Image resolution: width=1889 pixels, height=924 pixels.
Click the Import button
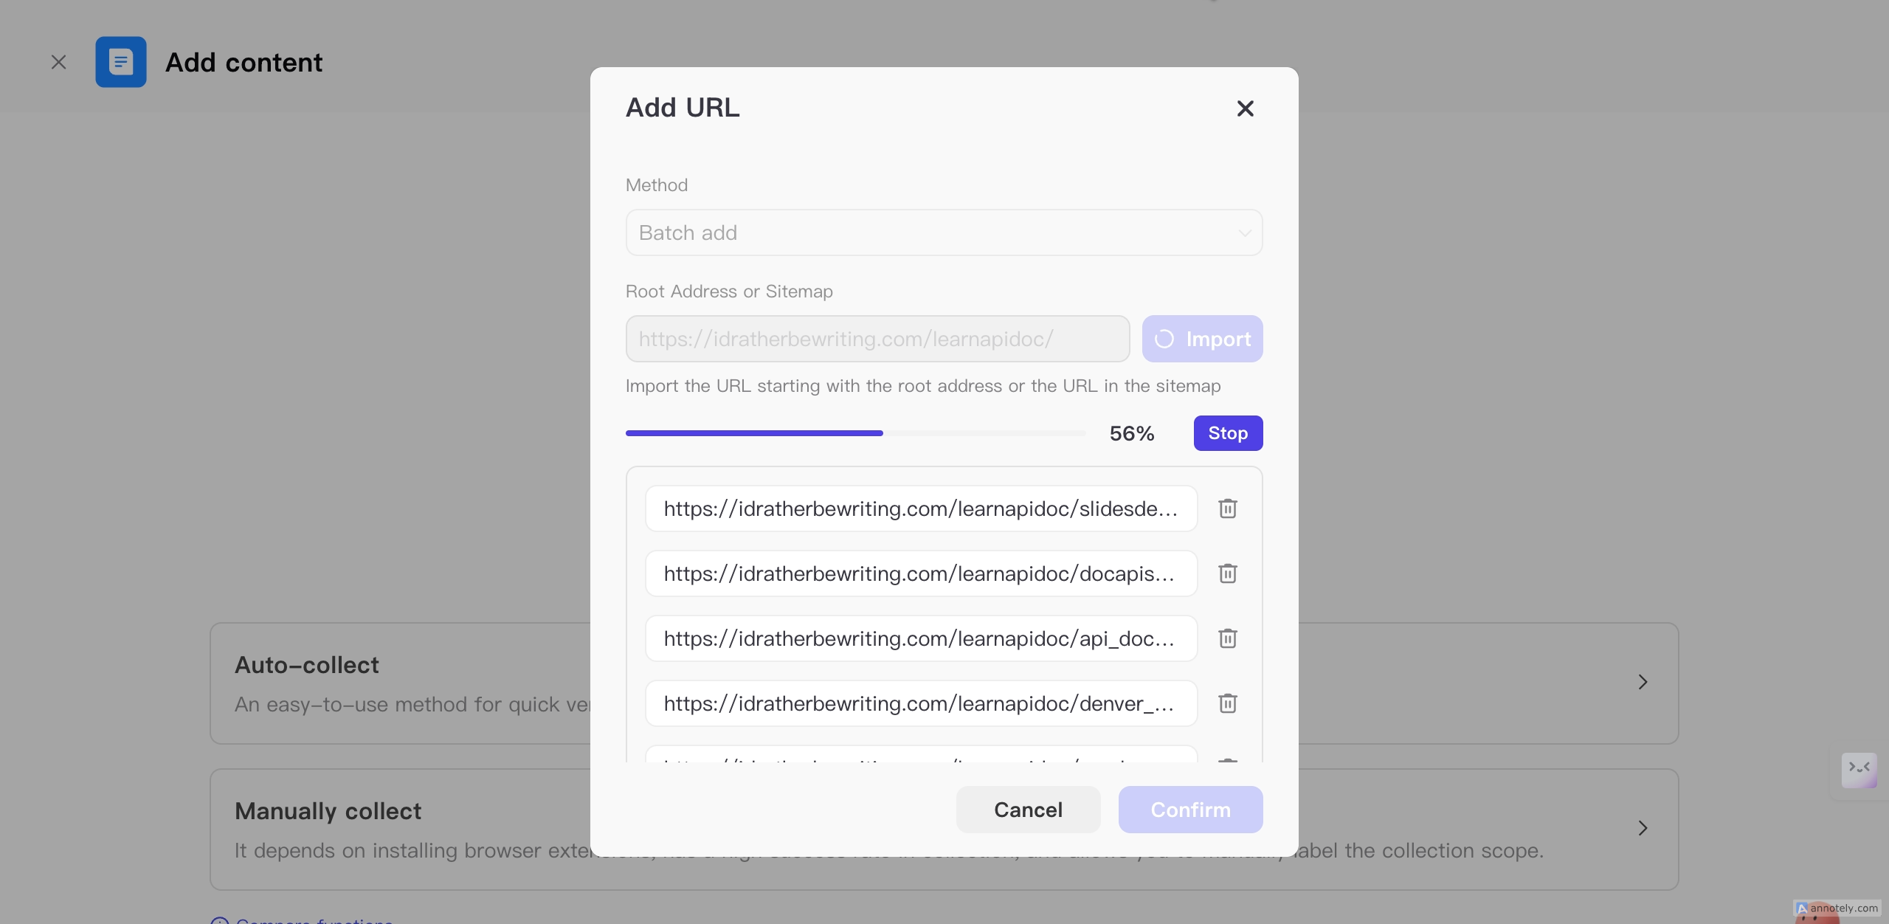pyautogui.click(x=1202, y=339)
